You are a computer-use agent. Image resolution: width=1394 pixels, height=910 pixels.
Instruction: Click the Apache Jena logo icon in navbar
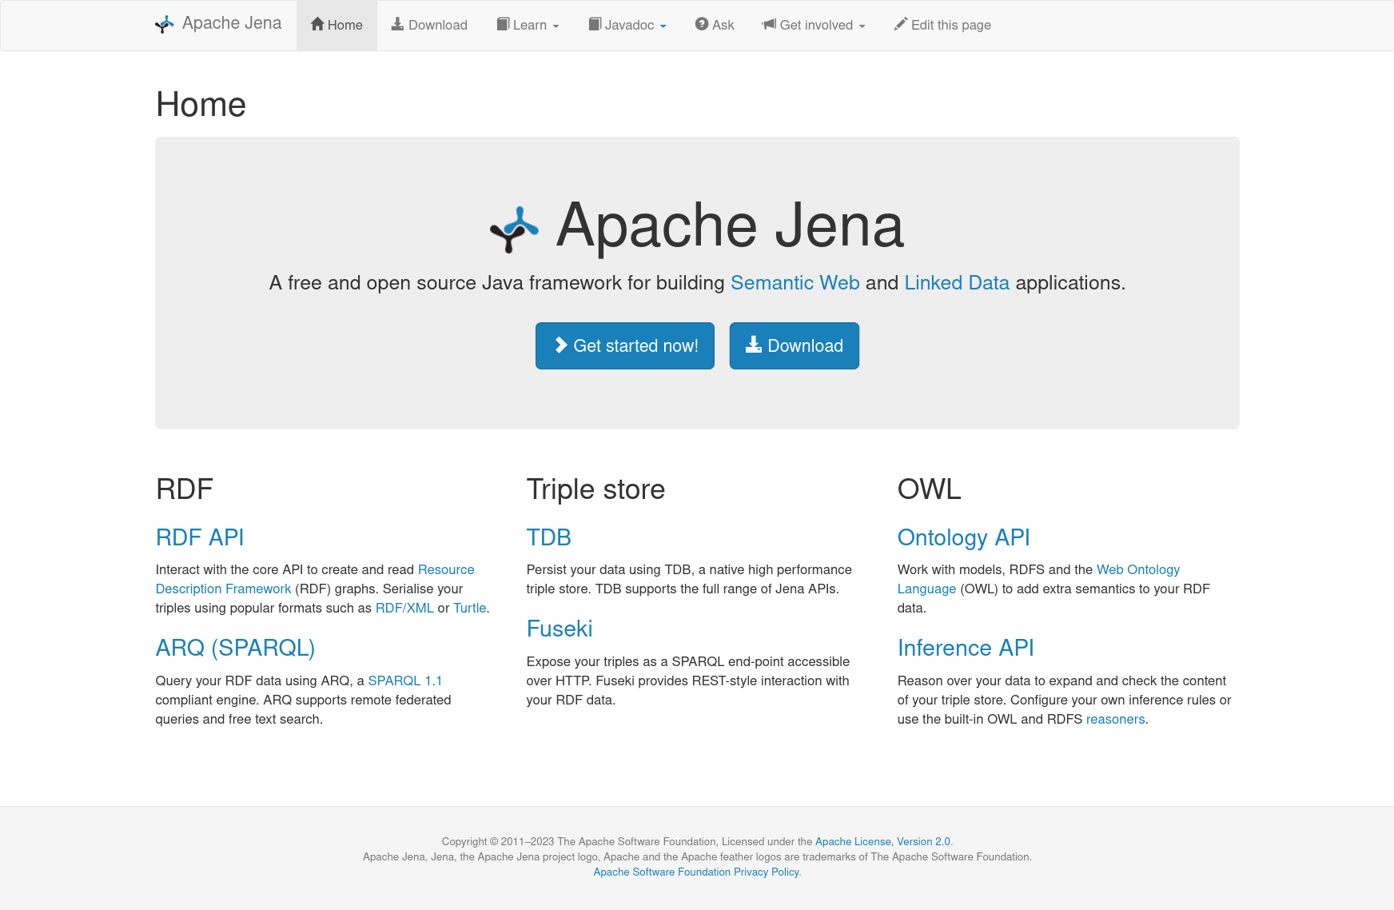tap(164, 25)
